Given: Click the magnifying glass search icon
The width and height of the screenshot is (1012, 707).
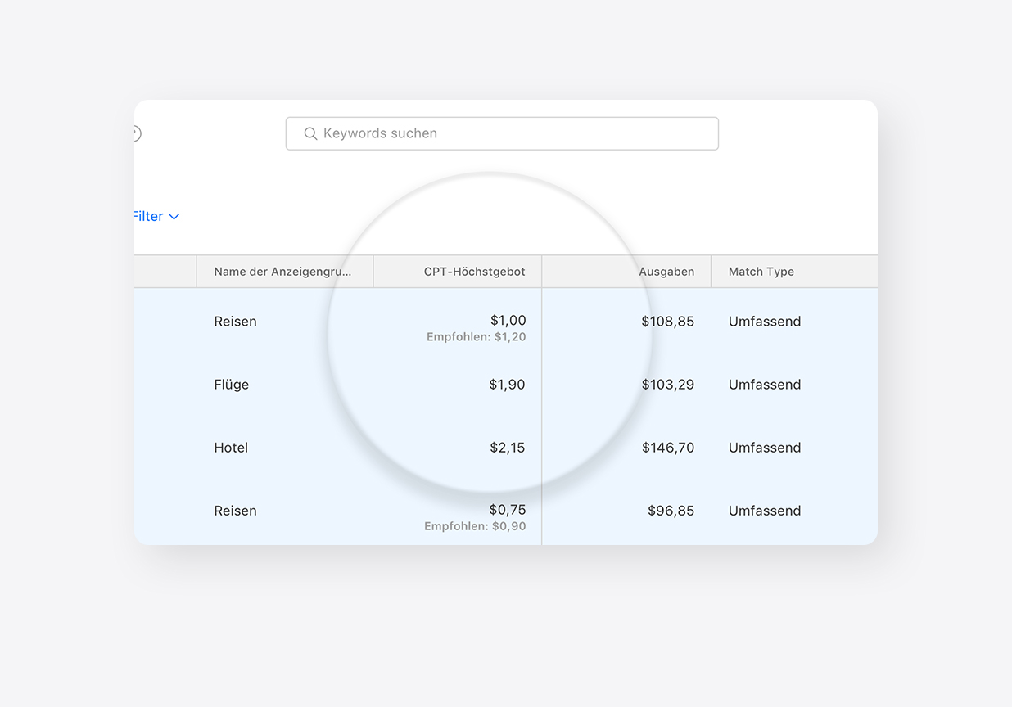Looking at the screenshot, I should coord(310,133).
